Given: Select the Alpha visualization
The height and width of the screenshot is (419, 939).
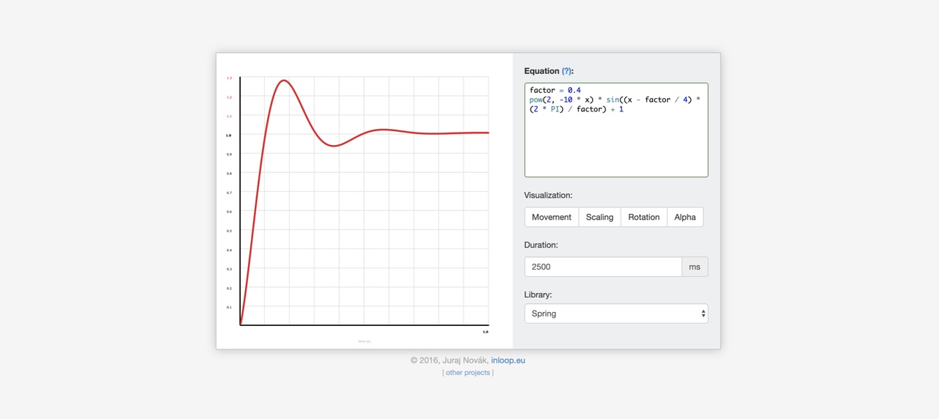Looking at the screenshot, I should 685,217.
